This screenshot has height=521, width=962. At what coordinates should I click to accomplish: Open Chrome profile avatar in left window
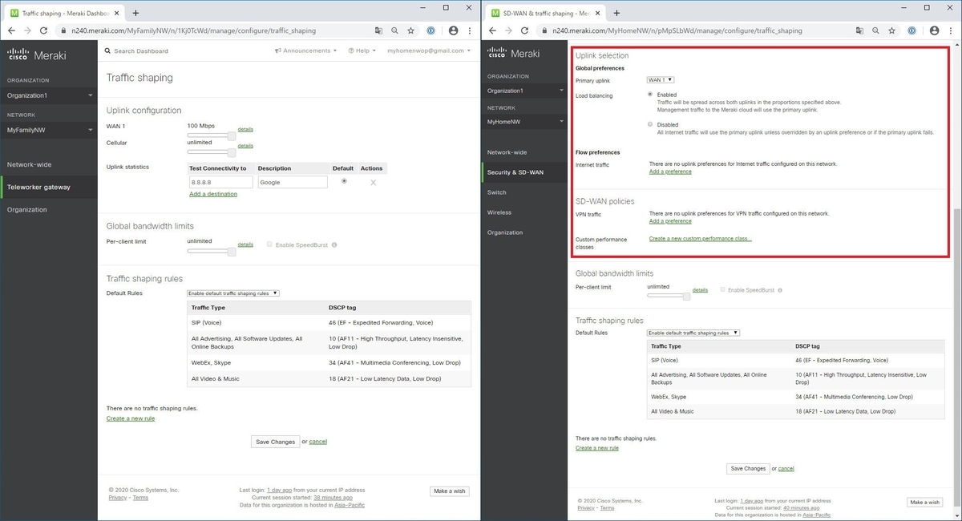[x=453, y=30]
